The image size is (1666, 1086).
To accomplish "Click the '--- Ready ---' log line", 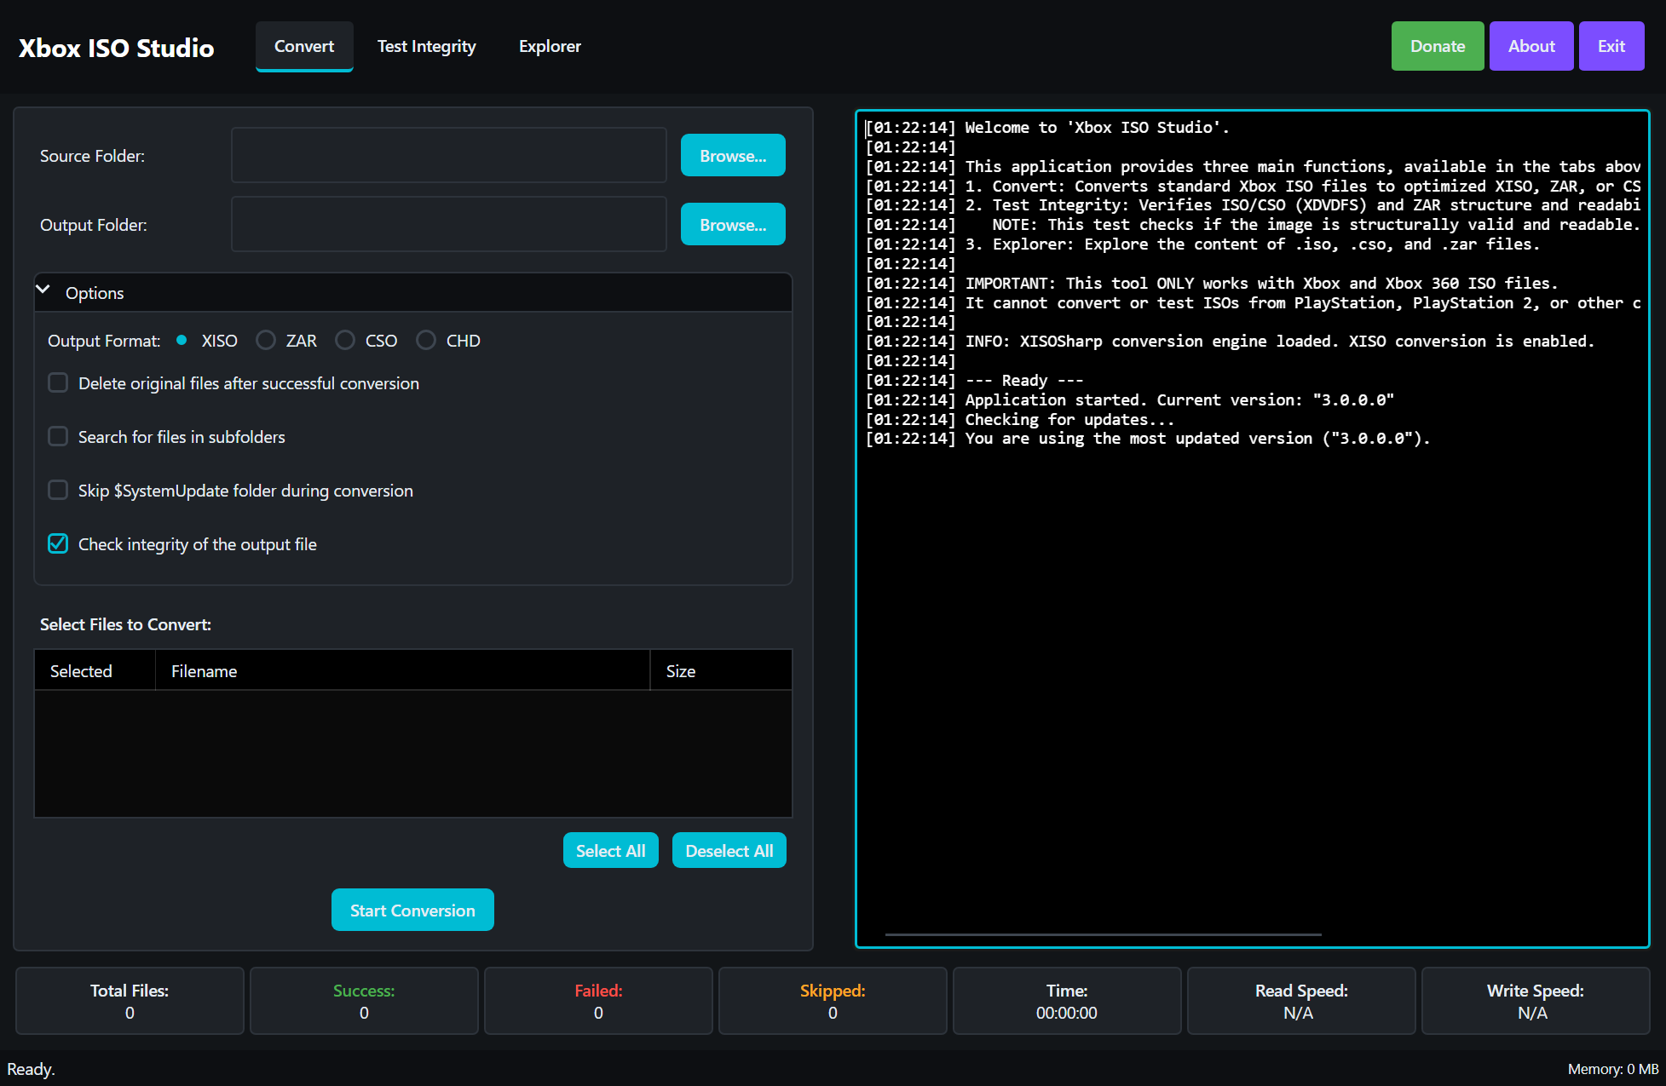I will click(x=974, y=381).
